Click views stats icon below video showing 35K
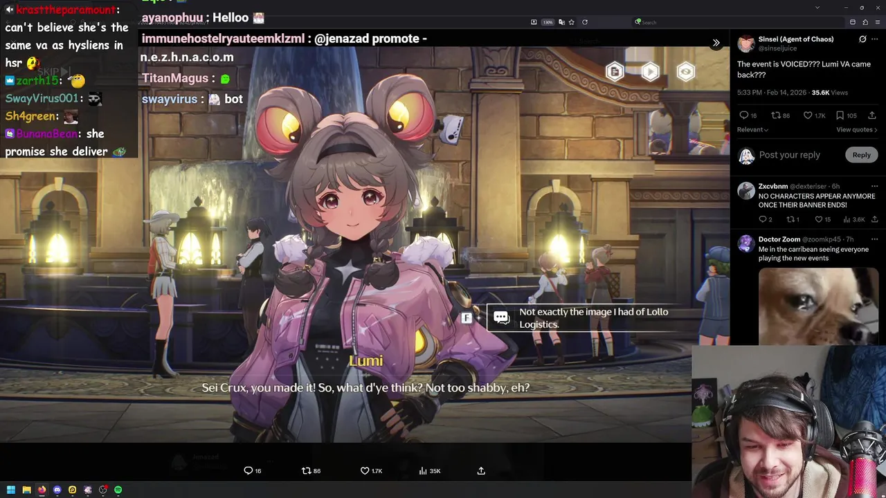Screen dimensions: 886x498 click(x=429, y=471)
